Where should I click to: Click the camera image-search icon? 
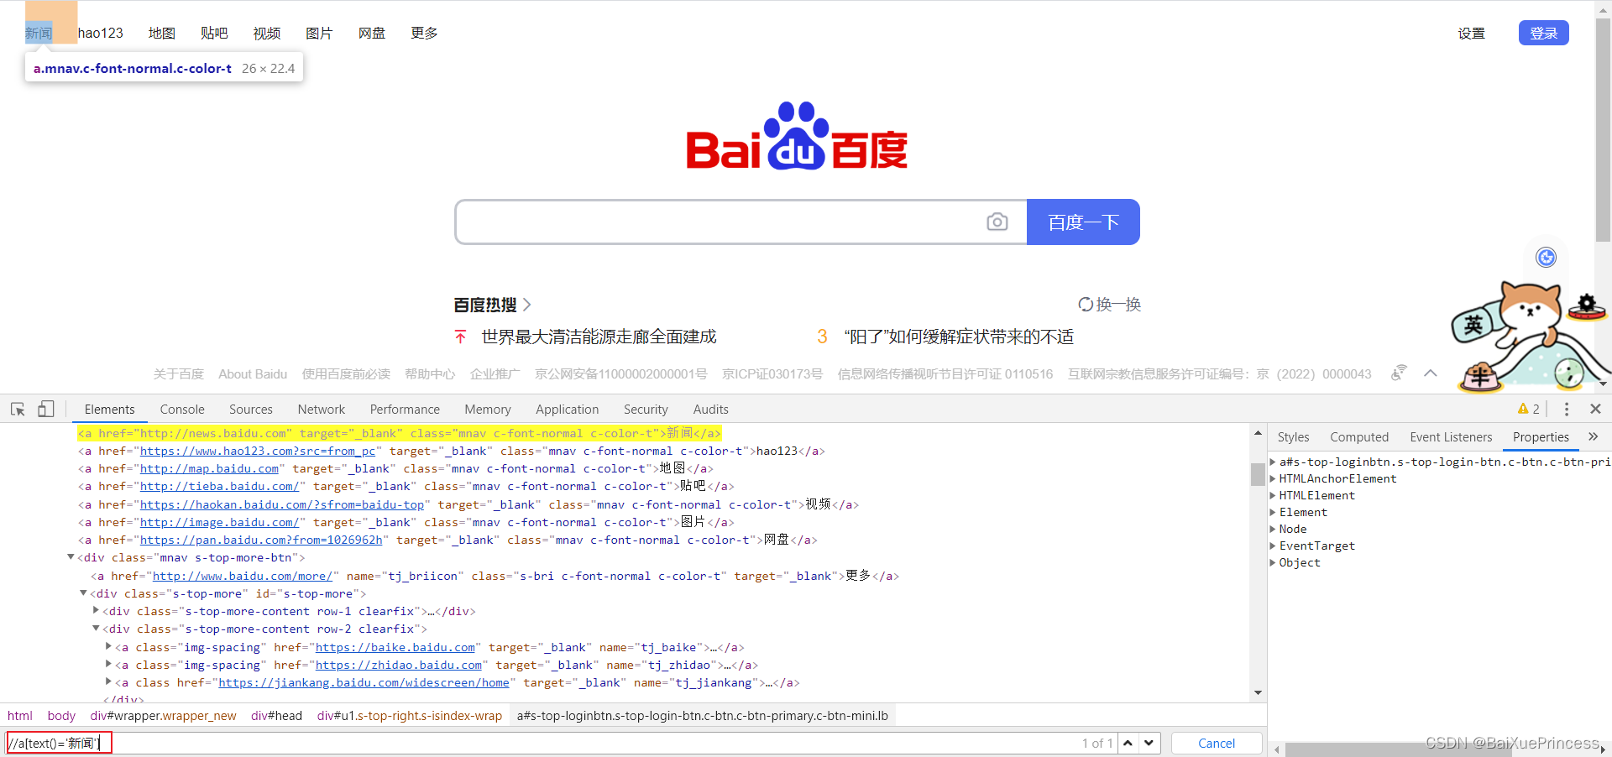(x=997, y=222)
